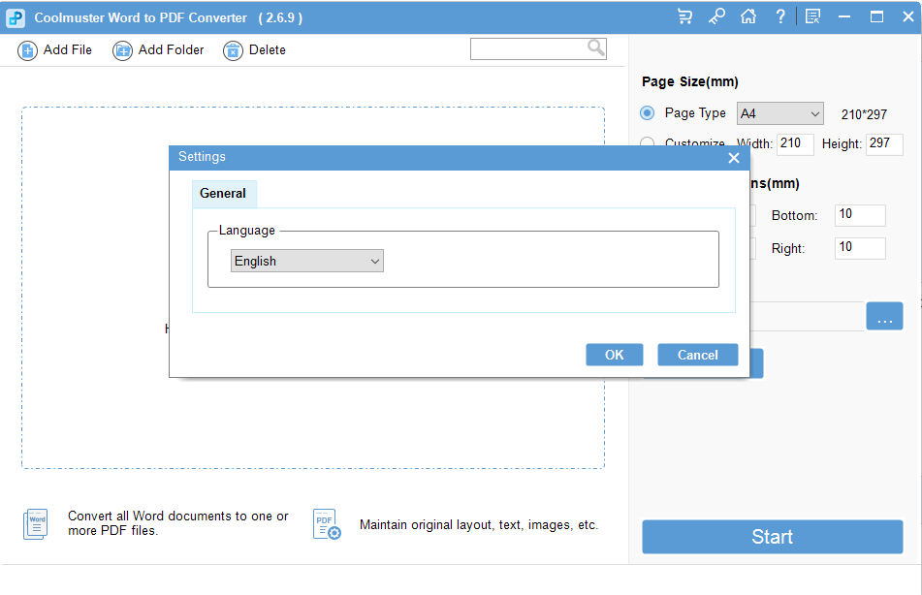Click 'Convert all Word documents' text

point(177,523)
